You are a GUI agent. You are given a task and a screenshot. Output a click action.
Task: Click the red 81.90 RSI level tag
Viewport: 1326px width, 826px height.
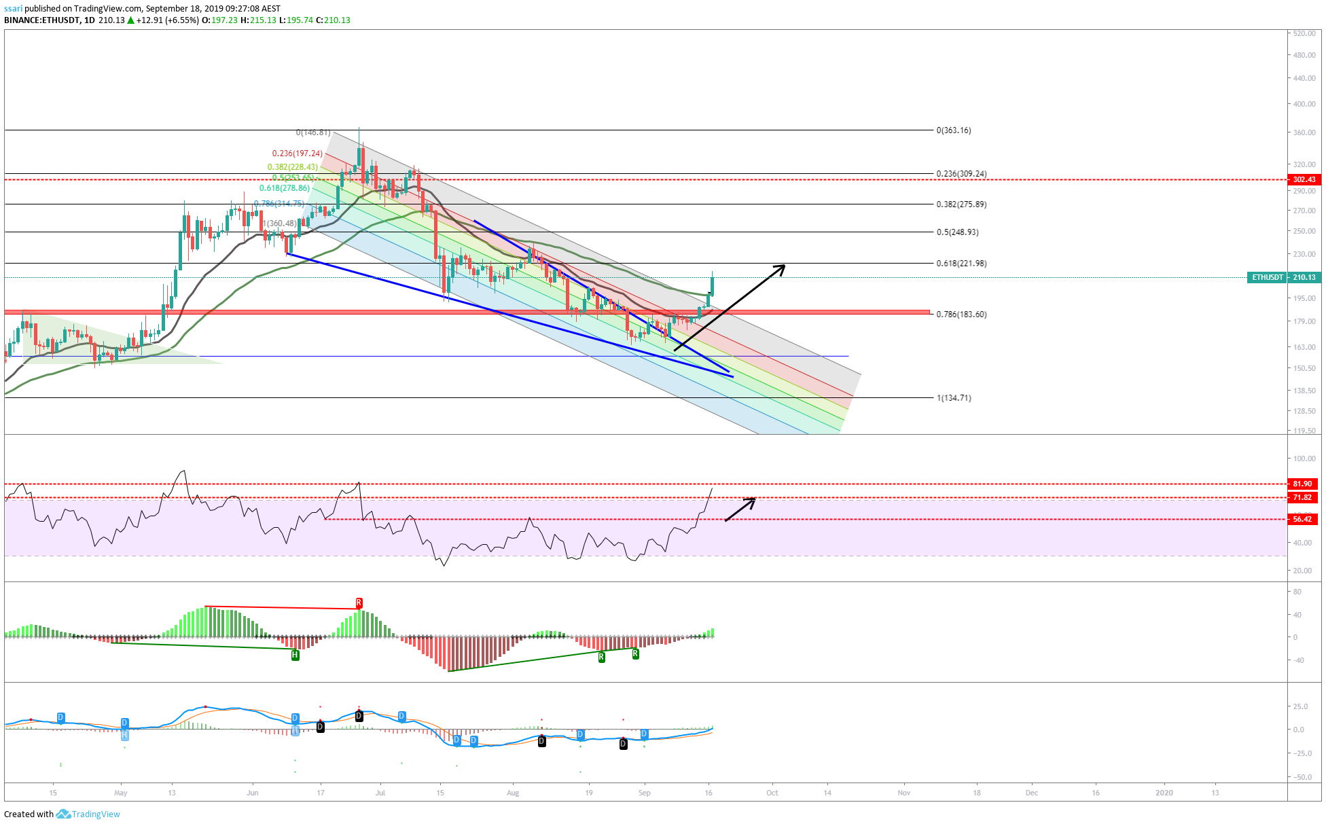click(1303, 484)
